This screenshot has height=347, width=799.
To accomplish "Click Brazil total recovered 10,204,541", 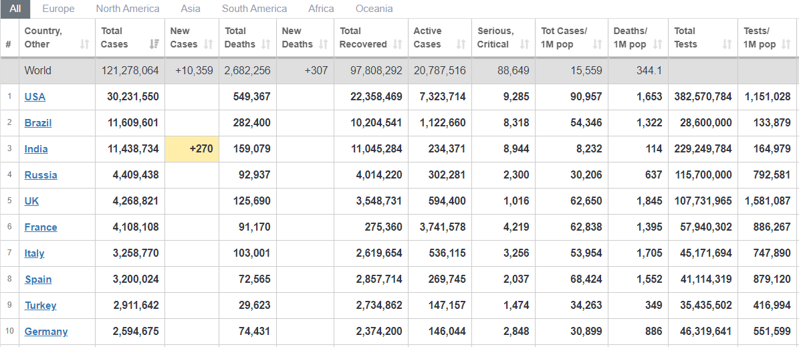I will [376, 123].
